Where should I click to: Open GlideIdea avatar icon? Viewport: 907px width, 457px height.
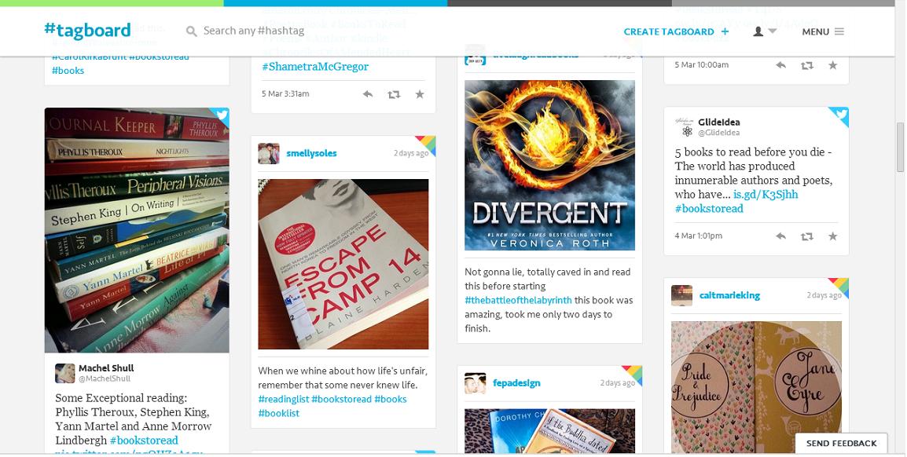(x=685, y=126)
